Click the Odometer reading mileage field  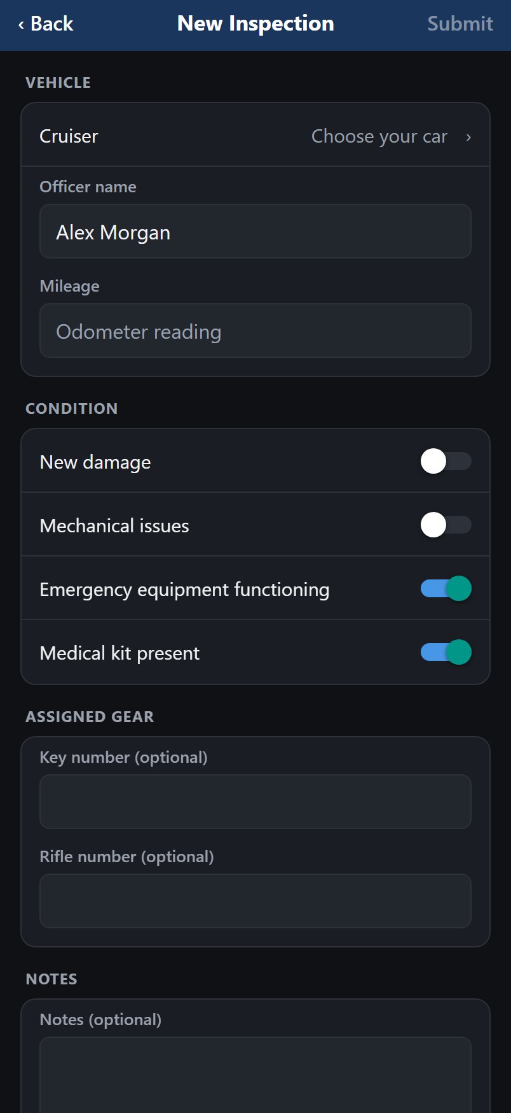pos(255,330)
